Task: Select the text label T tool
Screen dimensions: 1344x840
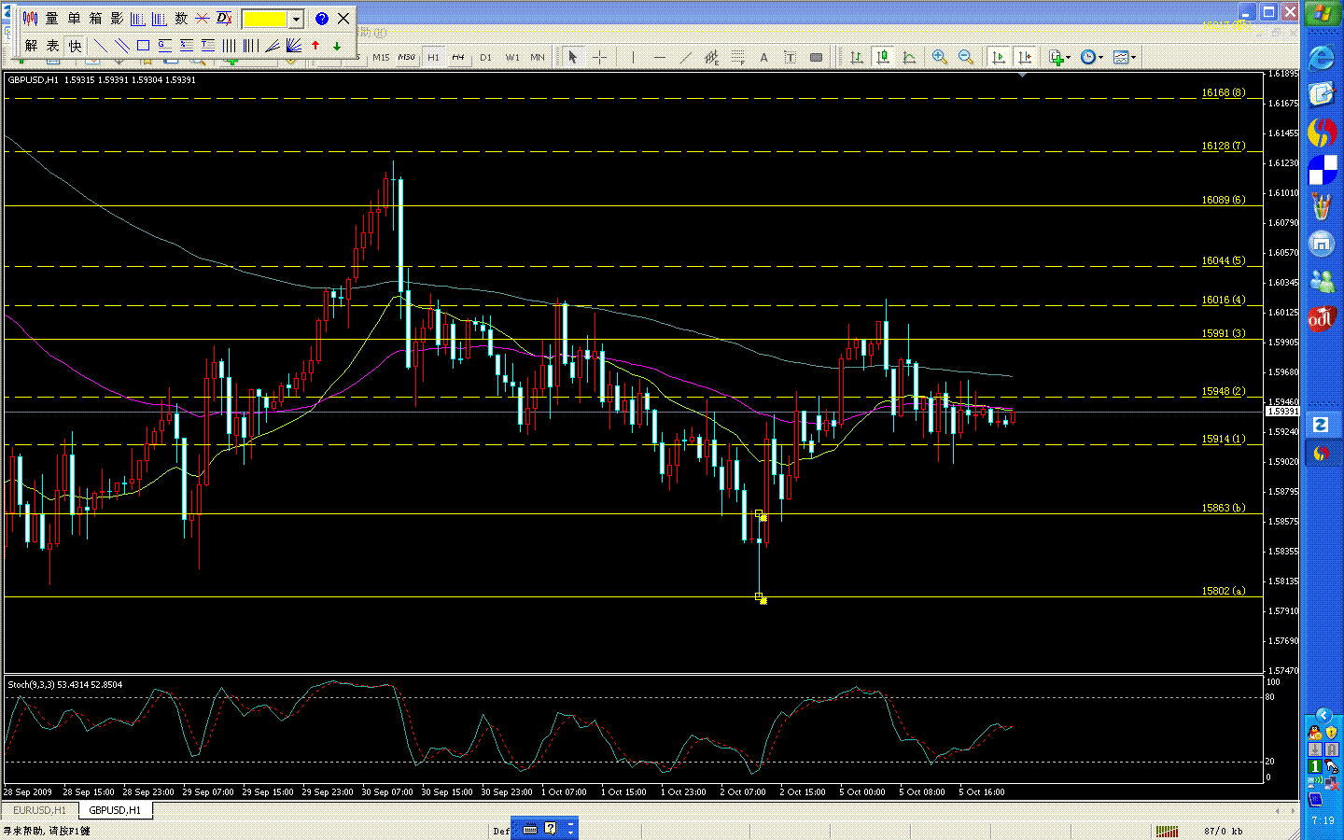Action: (x=790, y=57)
